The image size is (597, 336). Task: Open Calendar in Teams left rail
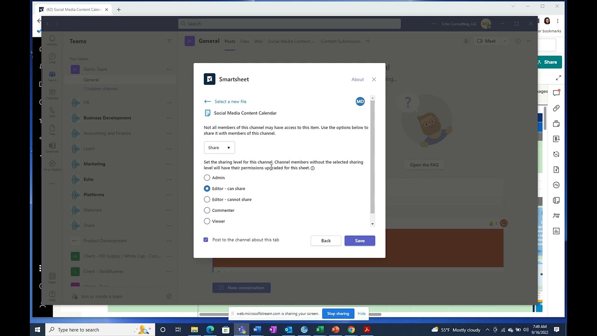pyautogui.click(x=52, y=94)
